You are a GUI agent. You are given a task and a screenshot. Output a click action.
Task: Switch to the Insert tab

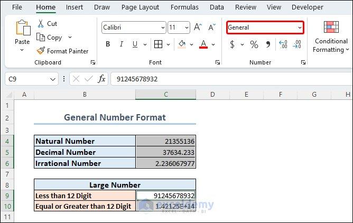75,7
